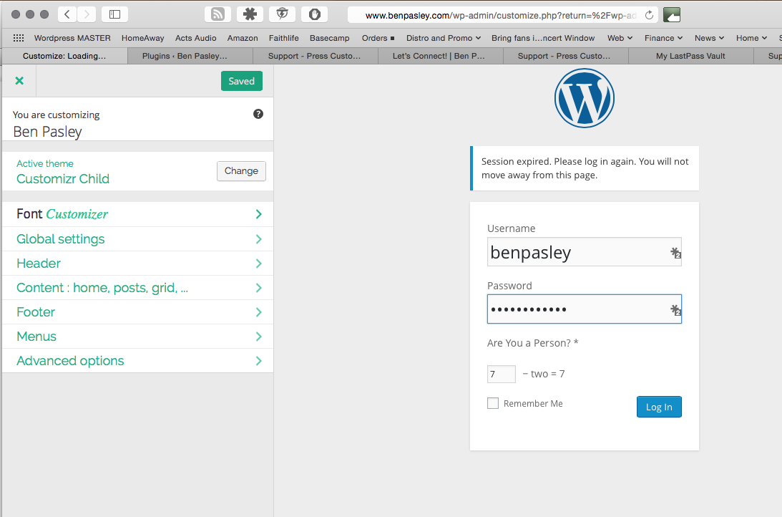This screenshot has height=517, width=782.
Task: Click the WordPress logo
Action: (x=584, y=98)
